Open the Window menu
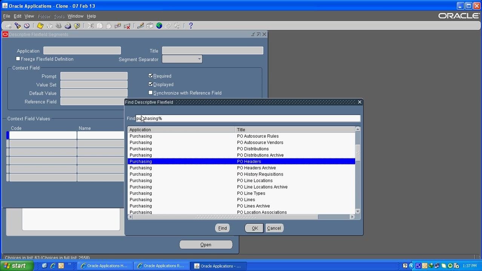 pos(75,16)
